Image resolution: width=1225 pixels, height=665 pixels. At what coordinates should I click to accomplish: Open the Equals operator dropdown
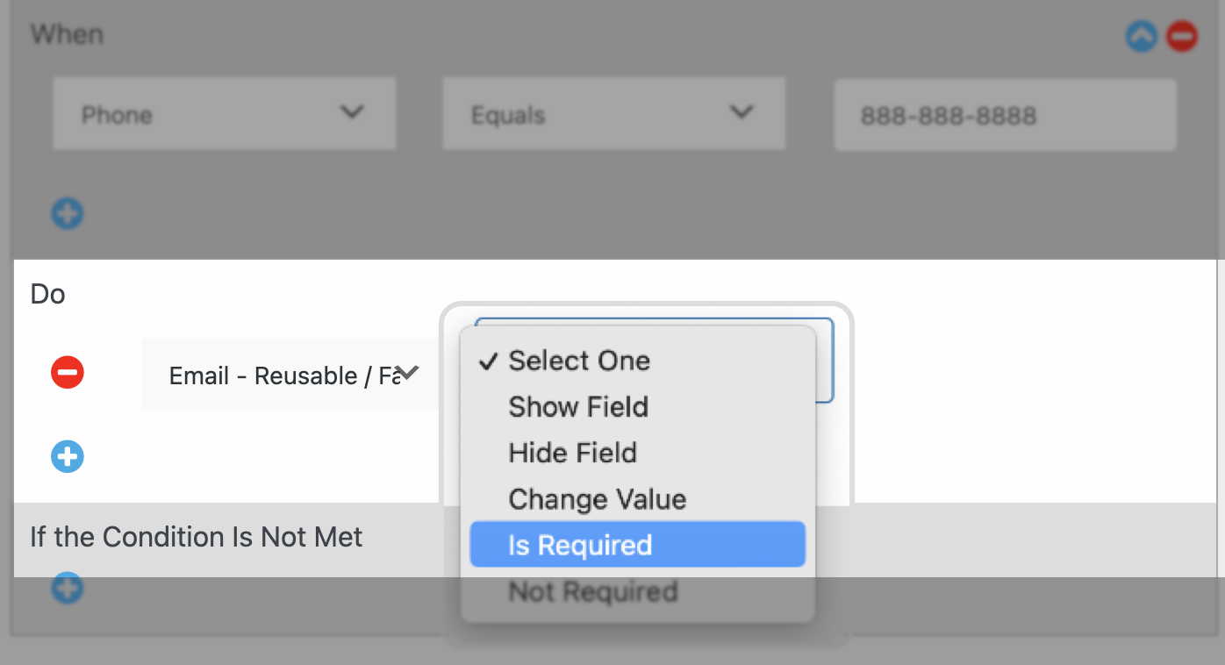point(613,113)
